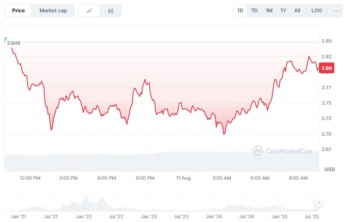The height and width of the screenshot is (222, 346).
Task: Switch to the candlestick chart view
Action: click(110, 11)
